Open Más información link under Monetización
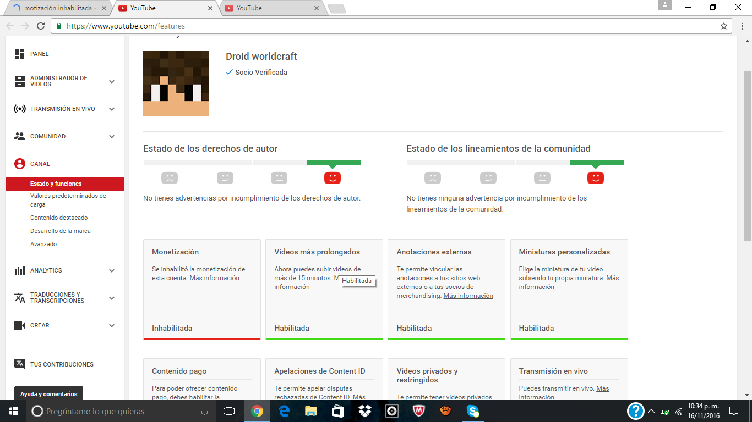Image resolution: width=752 pixels, height=422 pixels. 215,278
